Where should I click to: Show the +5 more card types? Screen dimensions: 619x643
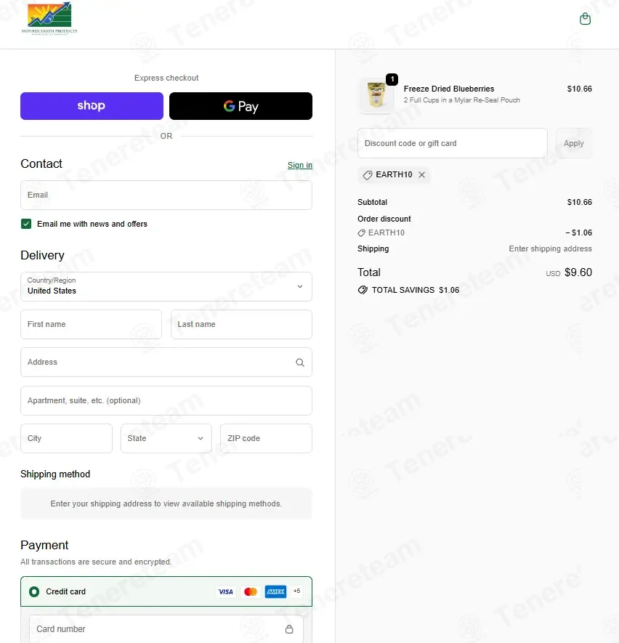coord(297,591)
